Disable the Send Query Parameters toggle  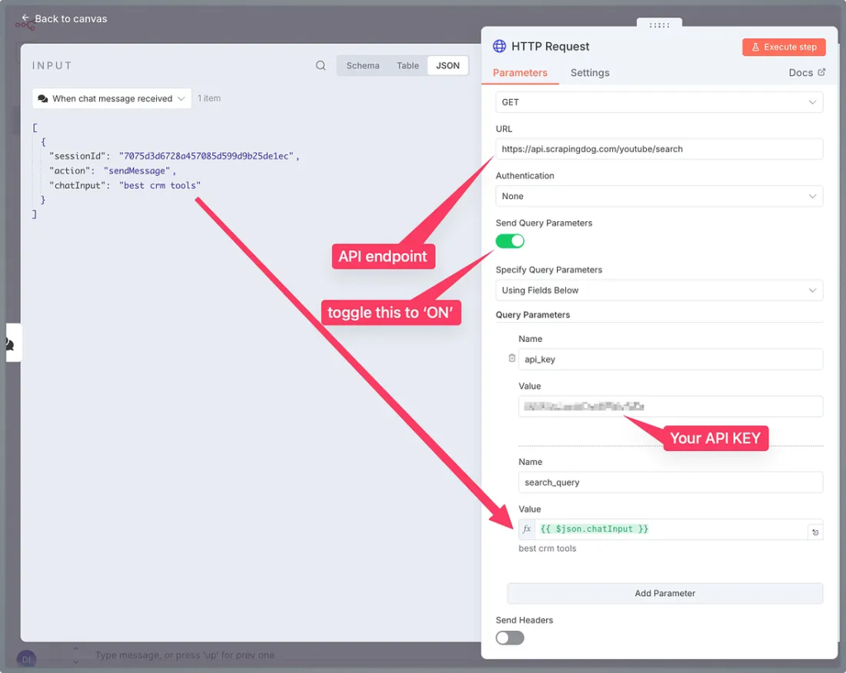pos(510,241)
